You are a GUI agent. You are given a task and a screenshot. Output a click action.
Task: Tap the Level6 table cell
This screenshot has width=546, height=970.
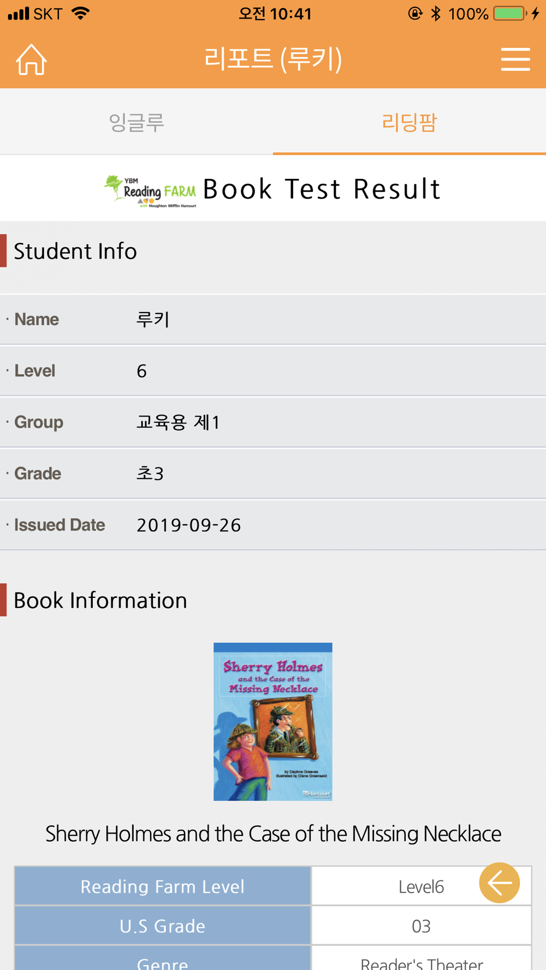tap(421, 886)
